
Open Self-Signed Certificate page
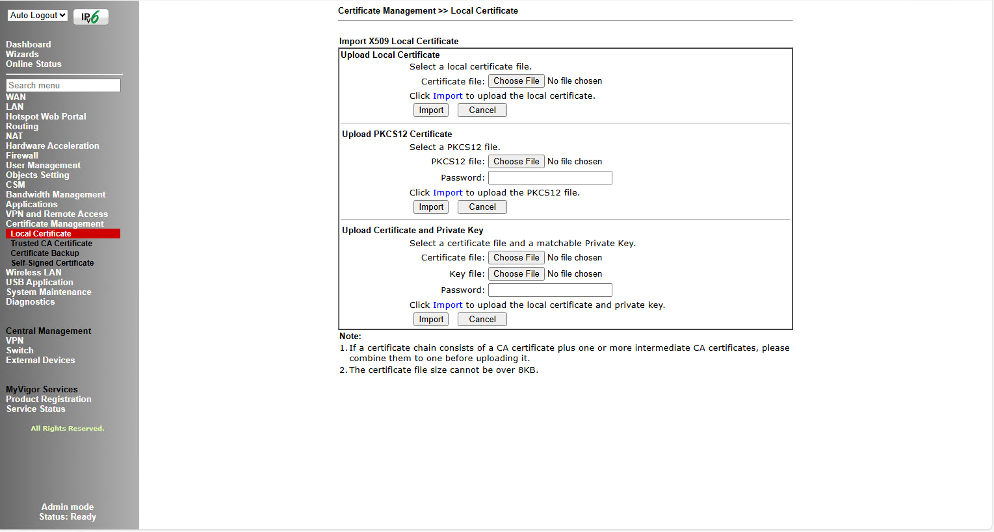tap(52, 263)
